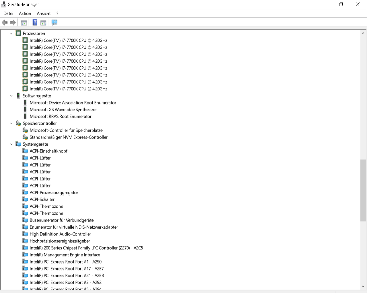Select Enumerator für virtuelle NDIS-Netzwerkadapter

pos(74,227)
